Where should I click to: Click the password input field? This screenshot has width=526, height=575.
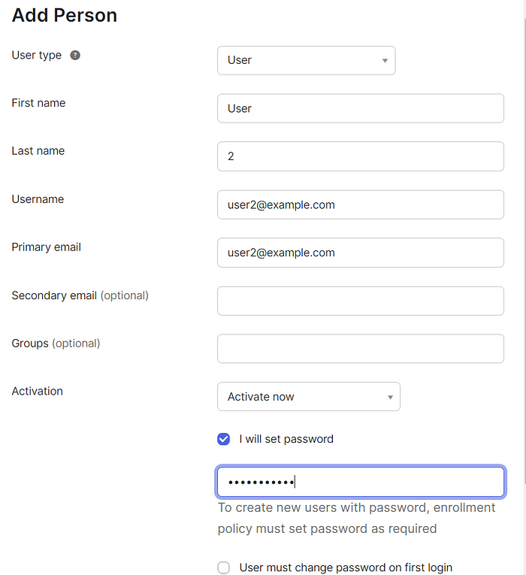tap(361, 482)
